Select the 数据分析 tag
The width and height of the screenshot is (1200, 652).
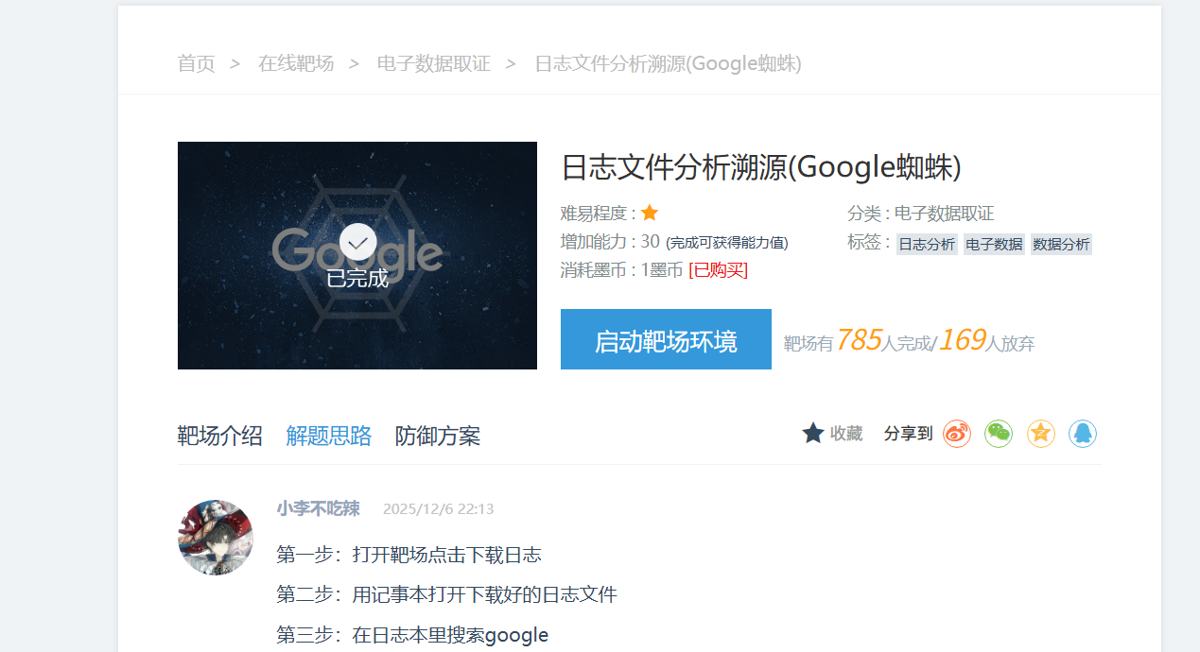tap(1061, 244)
